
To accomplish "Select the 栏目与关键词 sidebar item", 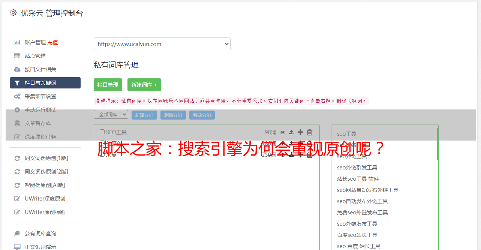I will click(x=45, y=83).
